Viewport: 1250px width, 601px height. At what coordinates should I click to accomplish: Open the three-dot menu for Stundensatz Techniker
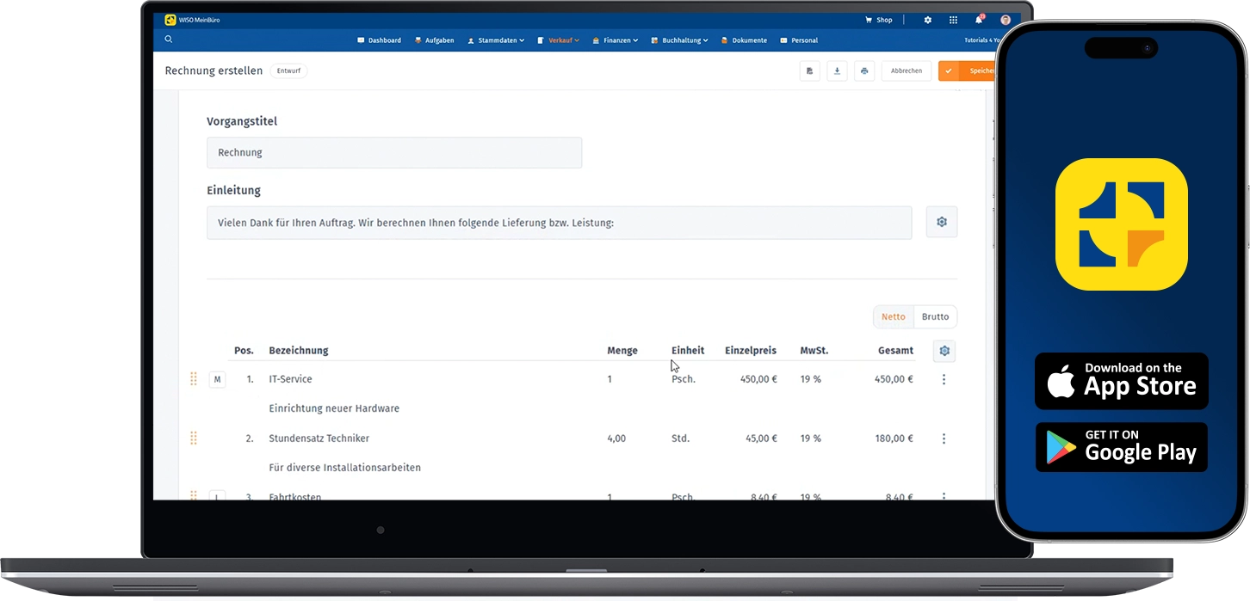pyautogui.click(x=944, y=438)
